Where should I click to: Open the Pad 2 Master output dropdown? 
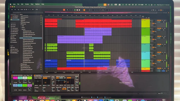coord(153,25)
